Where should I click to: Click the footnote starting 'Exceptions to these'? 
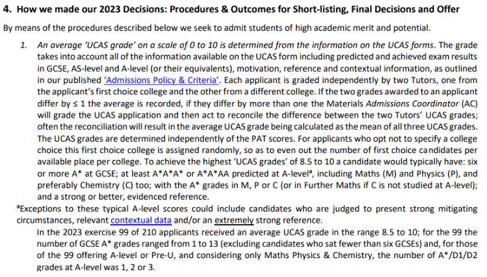coord(247,215)
